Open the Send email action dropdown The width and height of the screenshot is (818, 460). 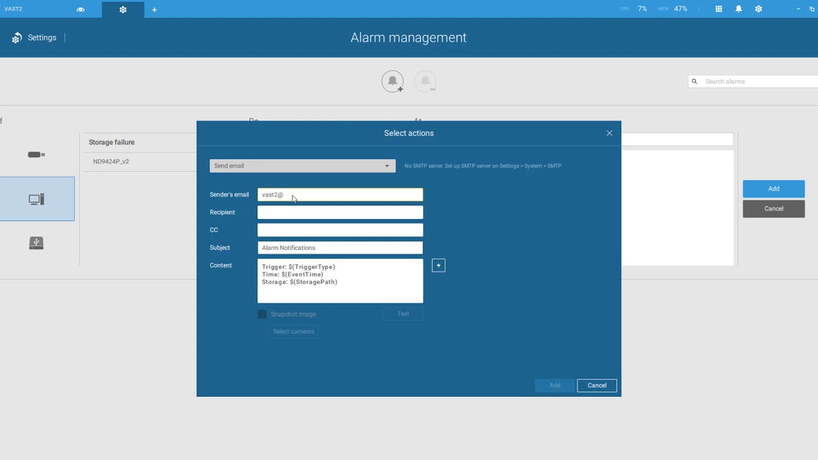302,165
